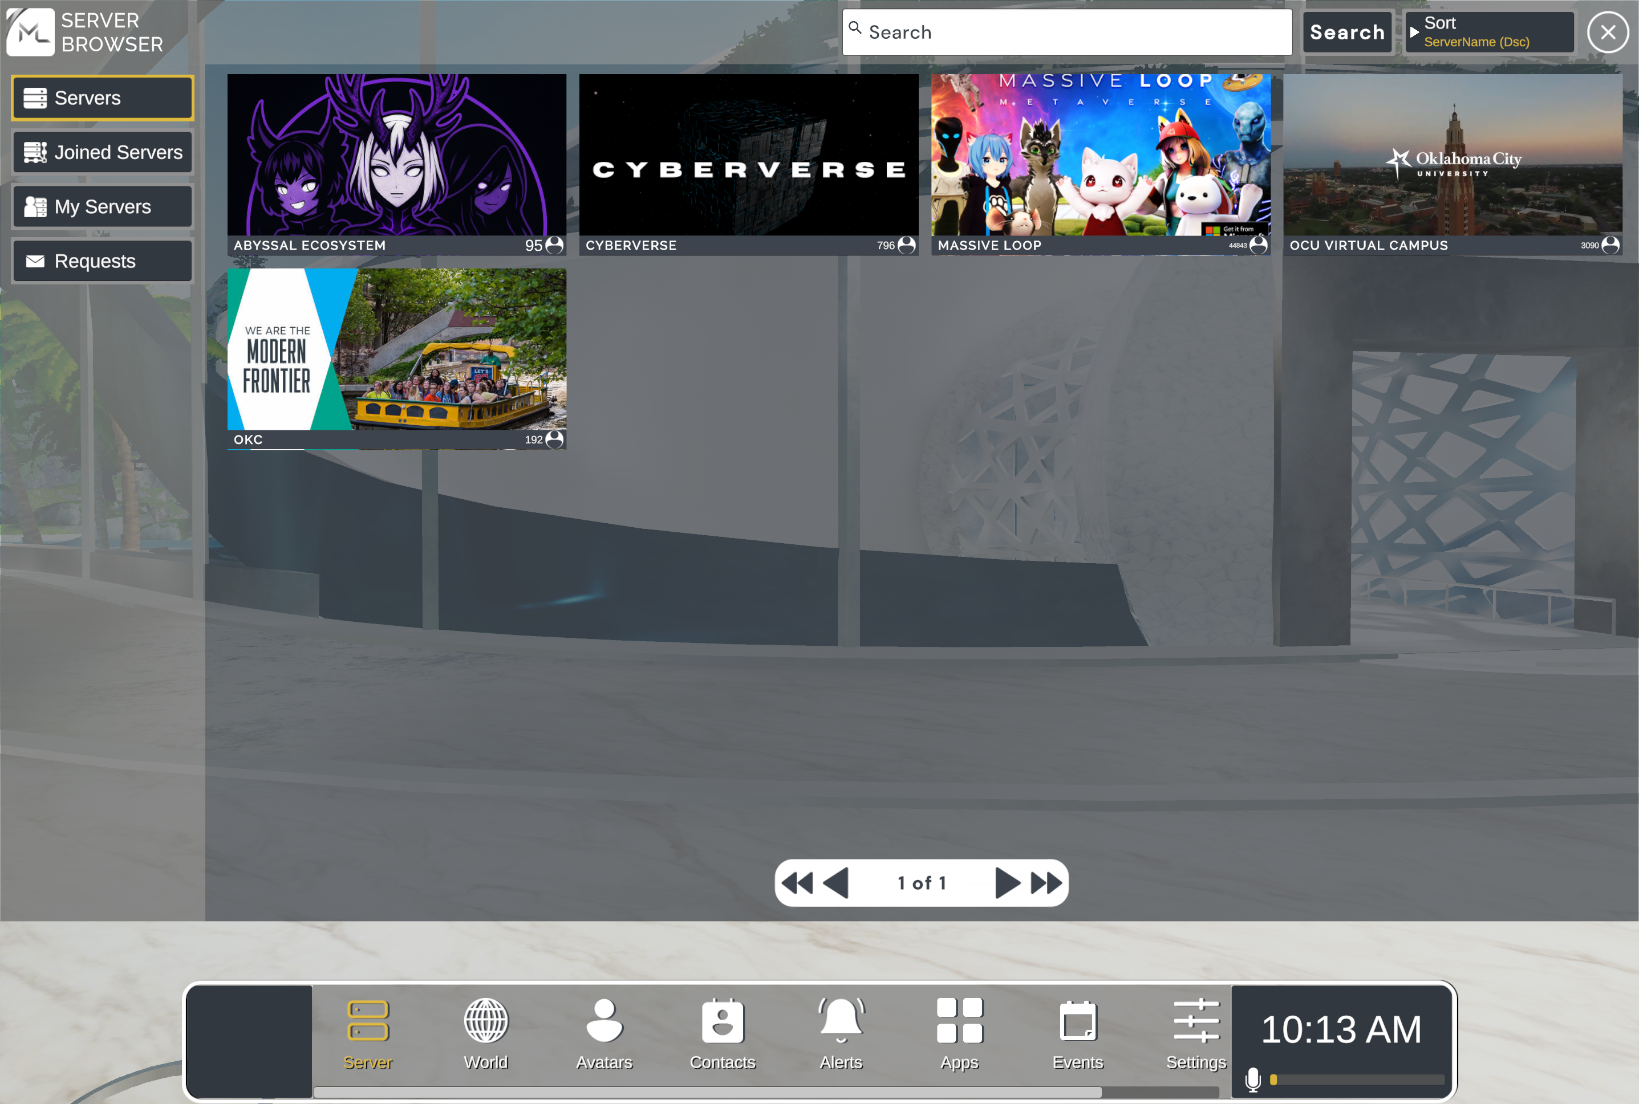The height and width of the screenshot is (1104, 1639).
Task: Click the Cyberverse member count icon
Action: tap(907, 245)
